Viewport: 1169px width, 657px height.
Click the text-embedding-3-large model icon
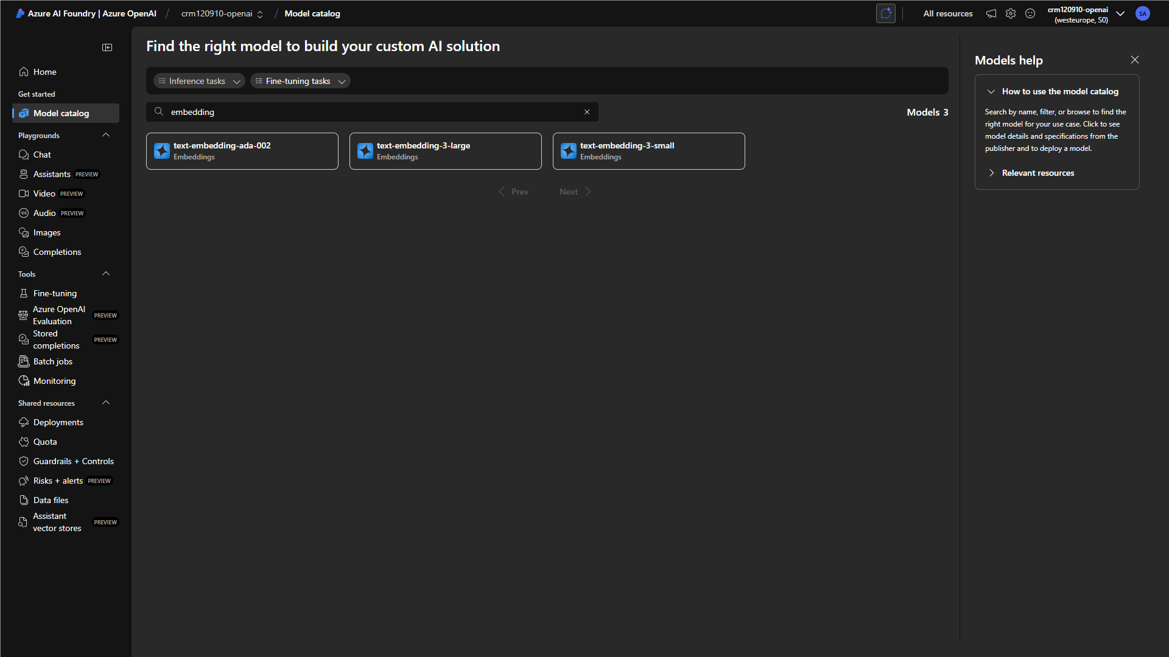tap(365, 151)
